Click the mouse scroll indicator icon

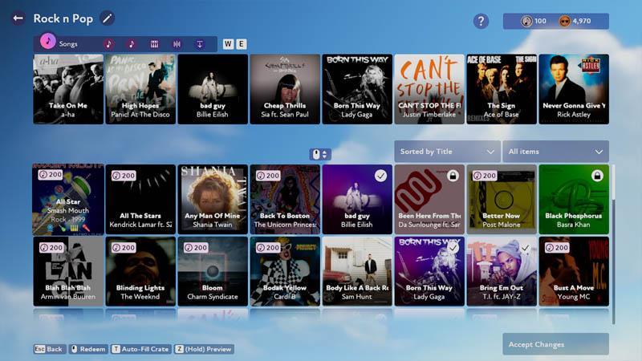pos(320,154)
